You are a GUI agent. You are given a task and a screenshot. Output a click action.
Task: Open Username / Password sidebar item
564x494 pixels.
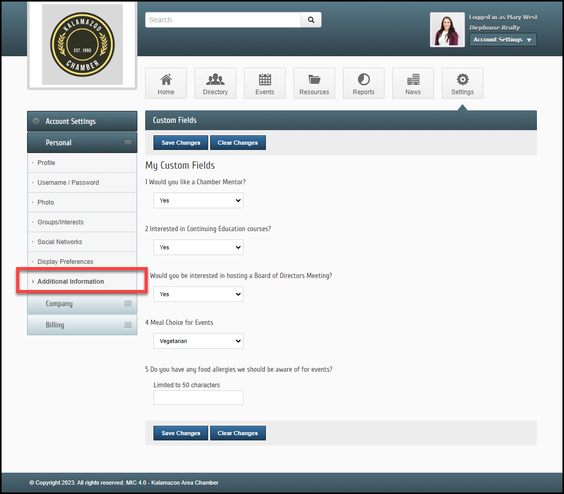68,183
